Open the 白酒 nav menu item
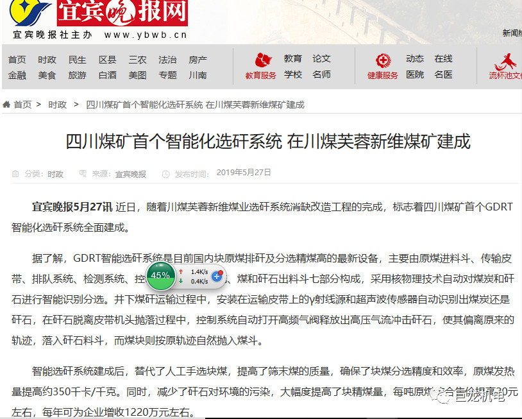522x419 pixels. (x=107, y=75)
